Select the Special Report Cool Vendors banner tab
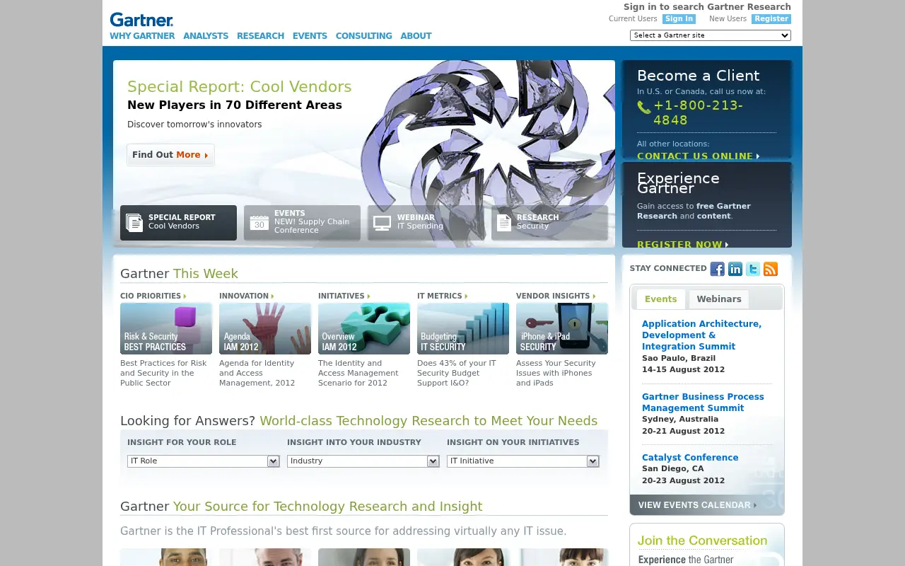This screenshot has height=566, width=905. (x=178, y=223)
